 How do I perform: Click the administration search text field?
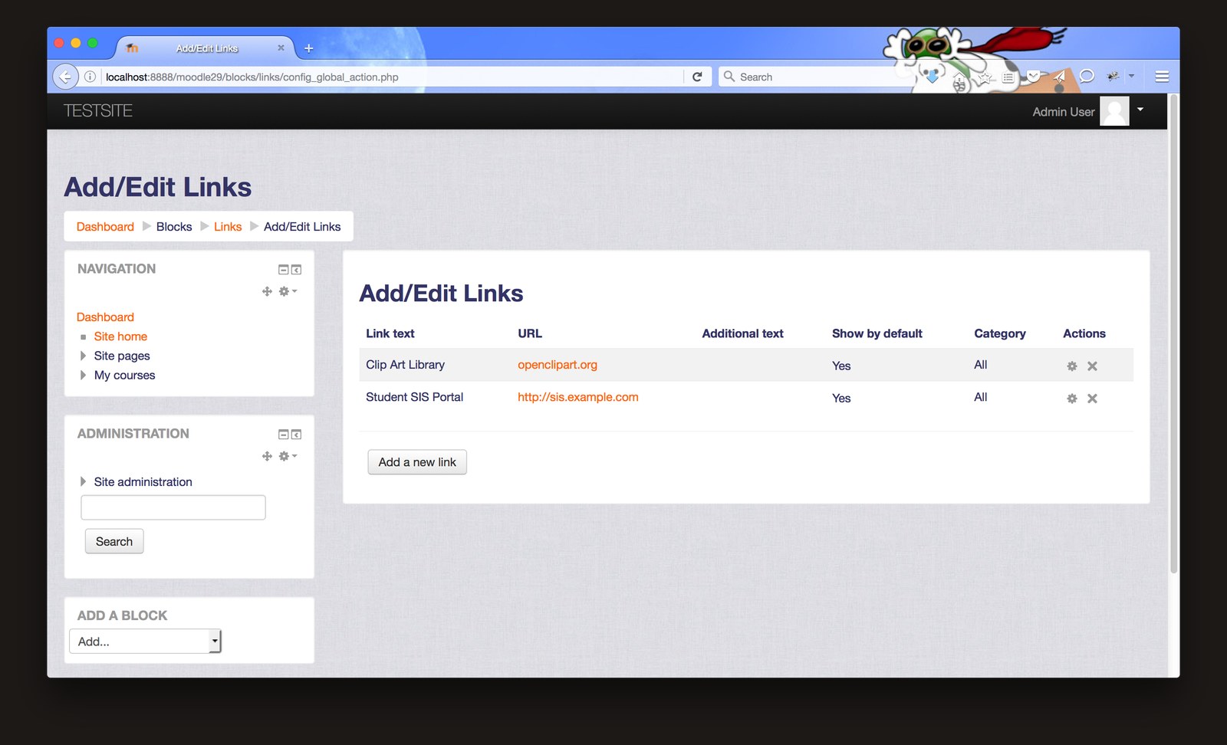pos(173,507)
